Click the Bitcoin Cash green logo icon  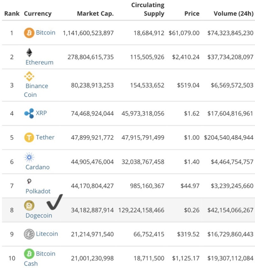[x=29, y=254]
